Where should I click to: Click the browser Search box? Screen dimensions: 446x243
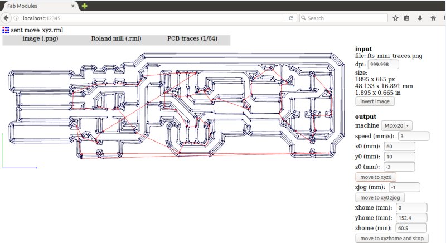(343, 18)
